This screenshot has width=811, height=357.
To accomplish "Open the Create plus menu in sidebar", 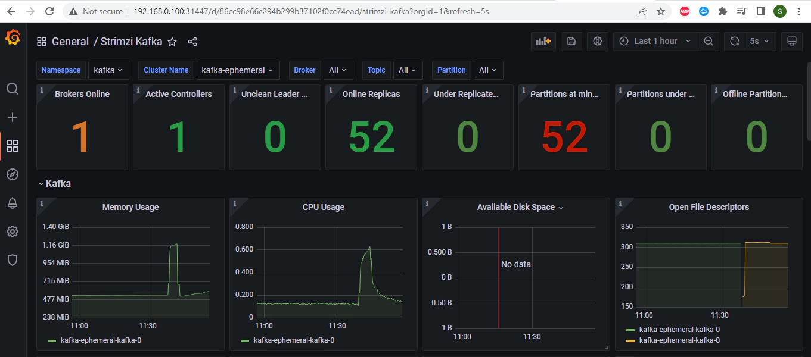I will [x=13, y=117].
